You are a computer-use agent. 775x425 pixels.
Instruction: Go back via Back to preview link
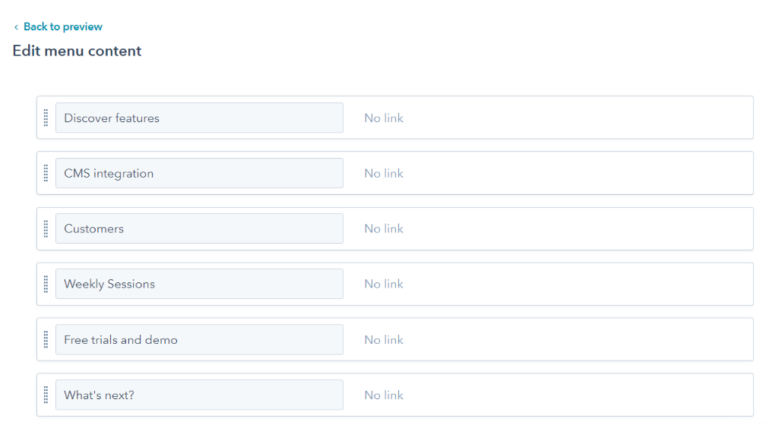[x=63, y=27]
